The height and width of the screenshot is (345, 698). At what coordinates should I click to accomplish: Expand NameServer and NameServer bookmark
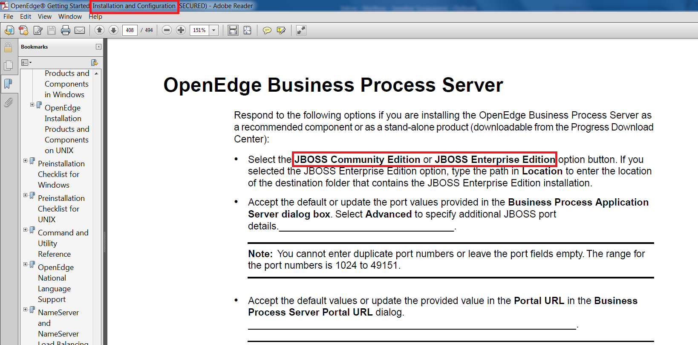25,309
